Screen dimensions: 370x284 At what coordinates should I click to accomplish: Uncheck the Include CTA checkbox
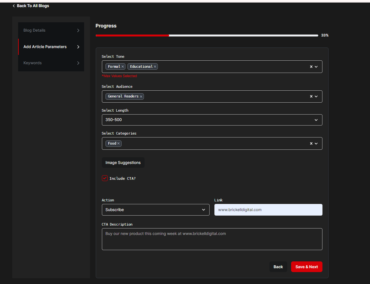pyautogui.click(x=105, y=178)
